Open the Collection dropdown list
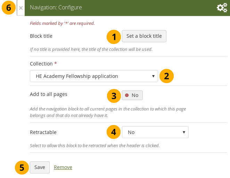The height and width of the screenshot is (178, 230). click(x=94, y=76)
